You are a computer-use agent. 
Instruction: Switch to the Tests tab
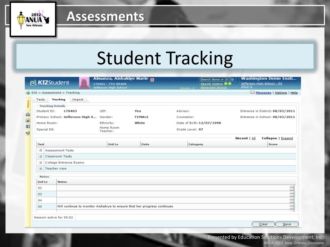coord(40,100)
